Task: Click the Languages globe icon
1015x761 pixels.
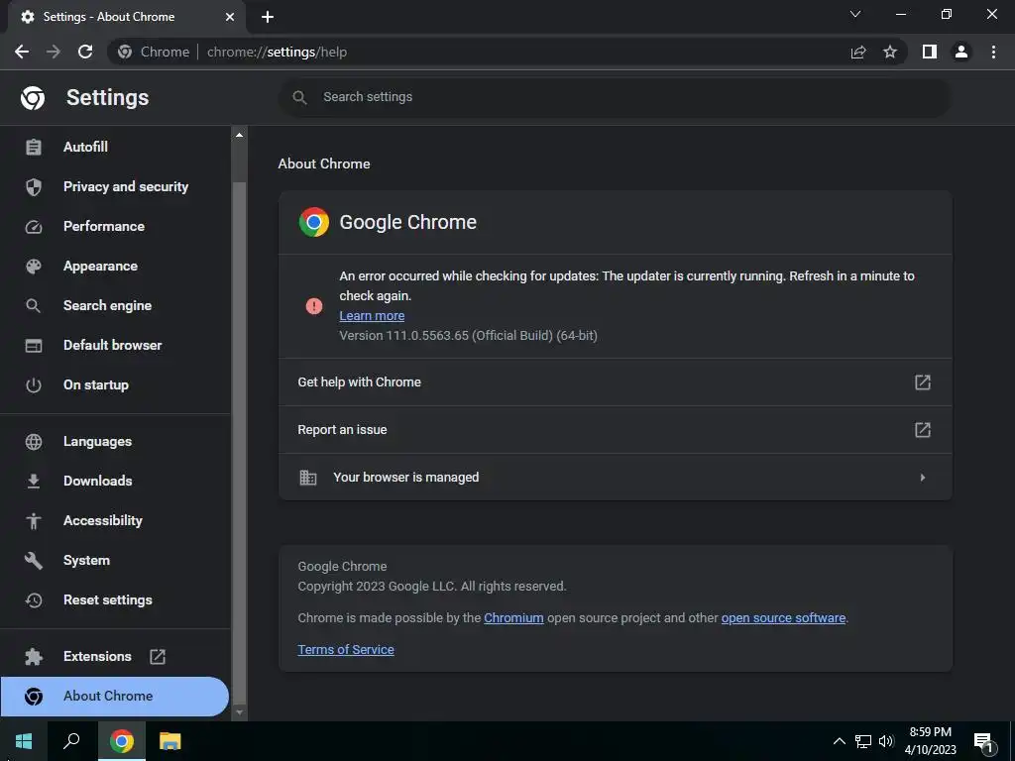Action: click(33, 442)
